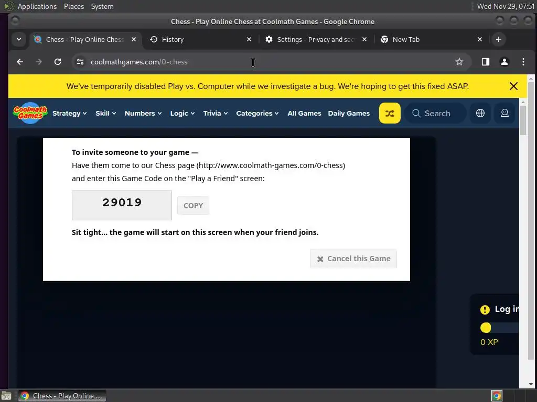
Task: View site information icon in address bar
Action: [80, 62]
